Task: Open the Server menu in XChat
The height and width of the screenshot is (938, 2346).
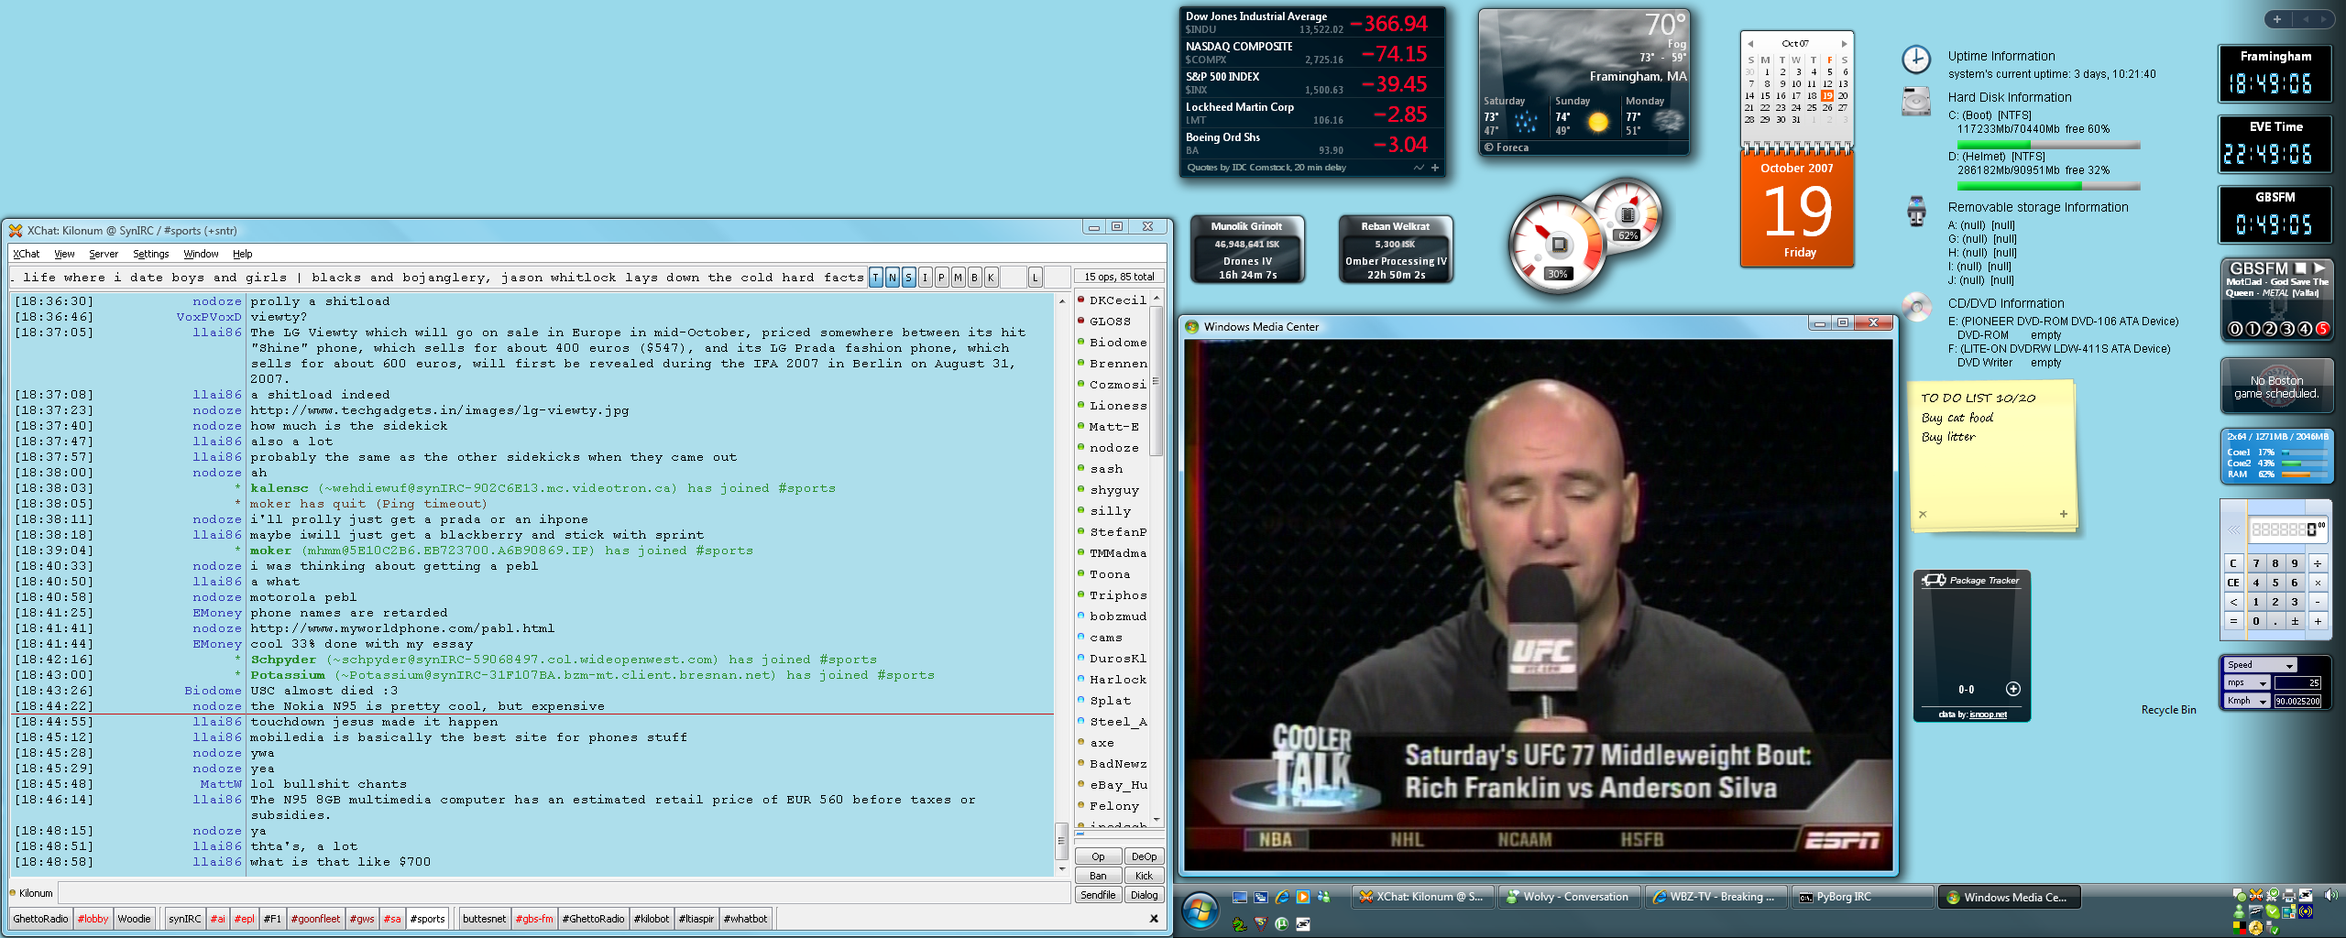Action: (x=104, y=254)
